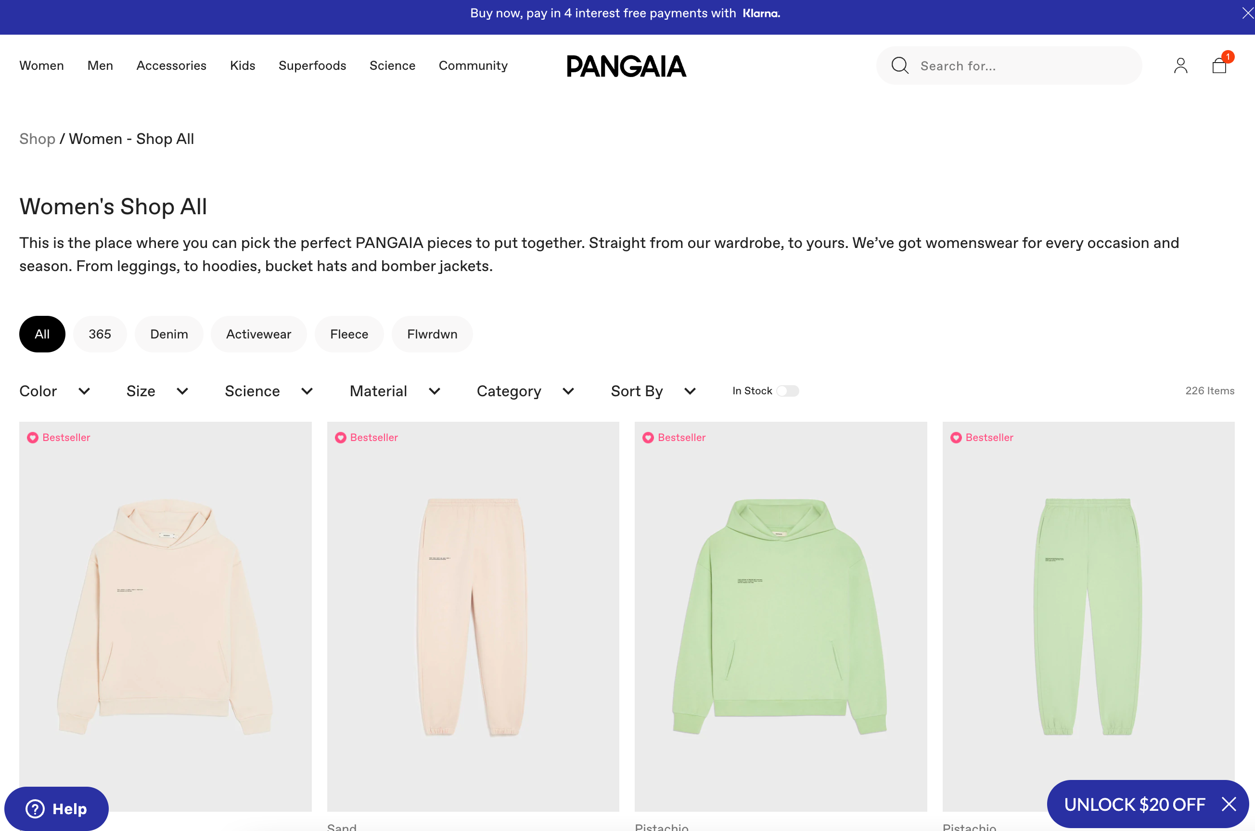Close the Klarna promo banner
This screenshot has height=831, width=1255.
pos(1247,13)
